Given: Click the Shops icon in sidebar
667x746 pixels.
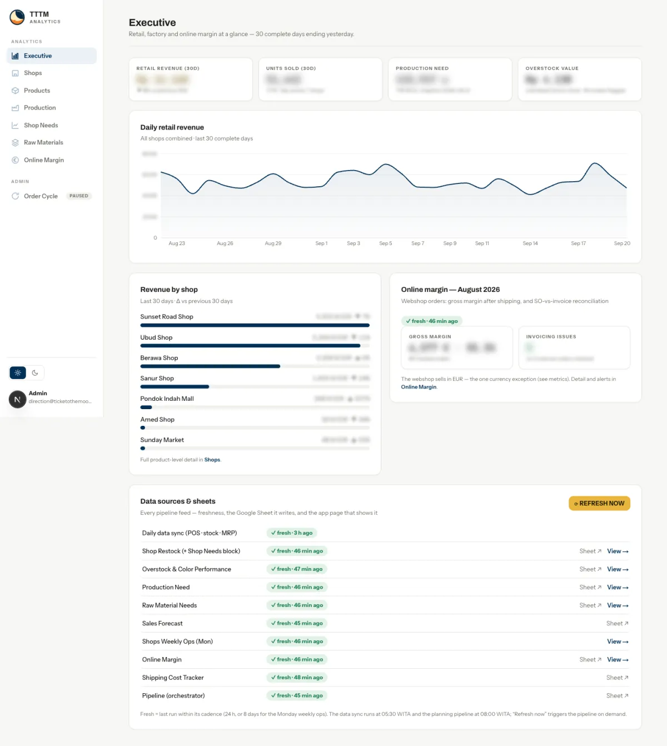Looking at the screenshot, I should pyautogui.click(x=16, y=73).
